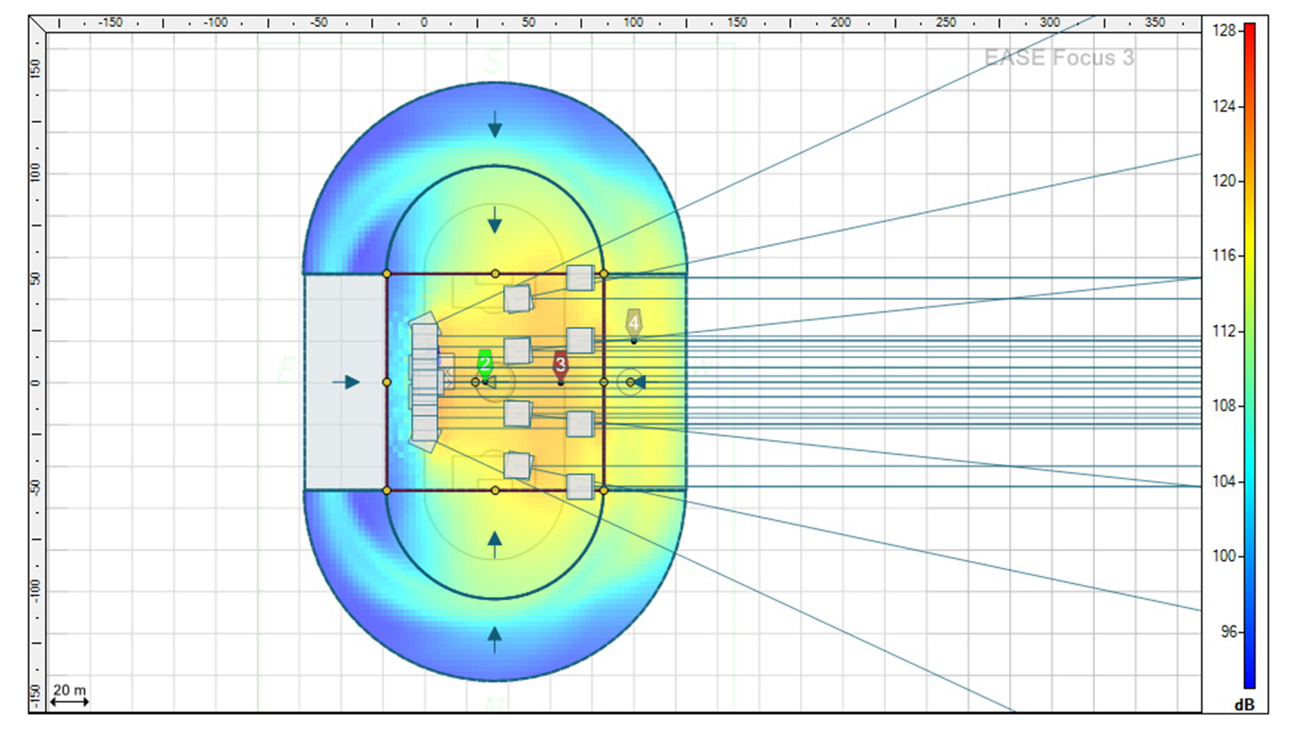Select the top-left yellow corner handle of the rectangle
Image resolution: width=1297 pixels, height=729 pixels.
[x=387, y=274]
